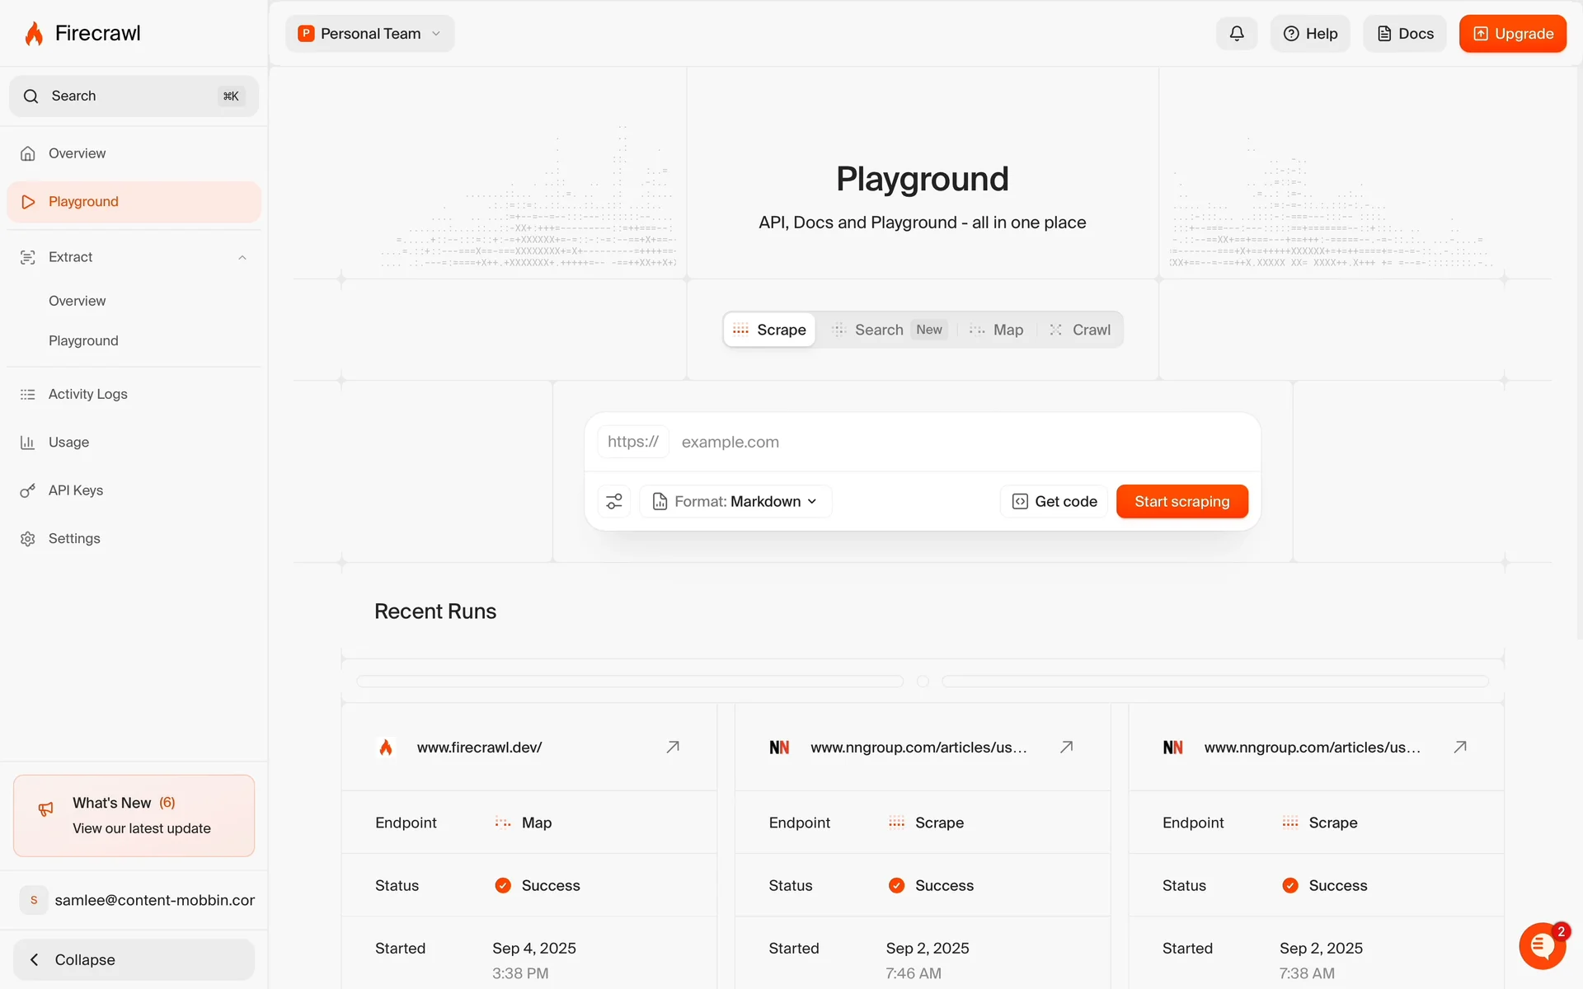This screenshot has height=989, width=1583.
Task: Go to API Keys page
Action: (x=75, y=490)
